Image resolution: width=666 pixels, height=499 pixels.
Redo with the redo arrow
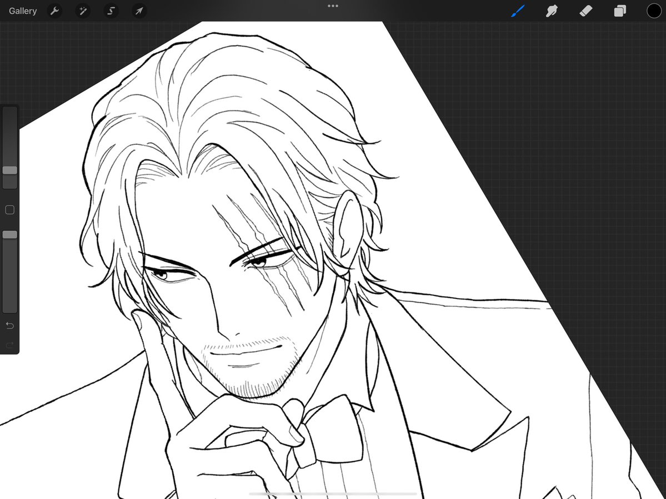pyautogui.click(x=10, y=345)
